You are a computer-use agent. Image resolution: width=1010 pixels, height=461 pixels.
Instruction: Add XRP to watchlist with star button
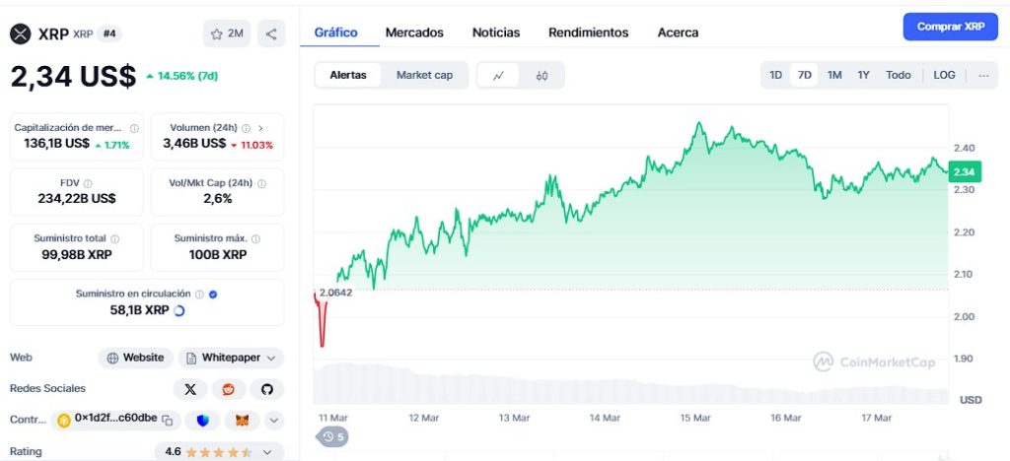[x=227, y=33]
